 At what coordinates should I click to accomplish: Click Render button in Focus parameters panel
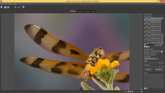tap(159, 69)
